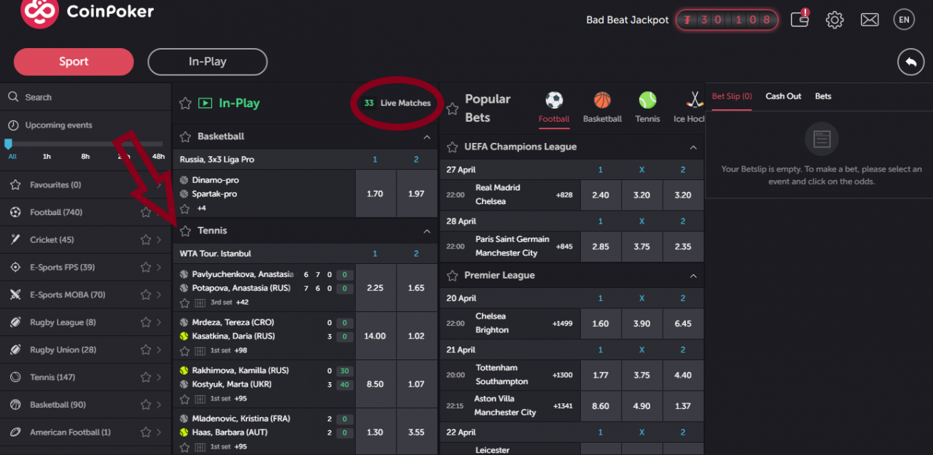Favourite the Dinamo-pro vs Spartak-pro match

tap(184, 209)
